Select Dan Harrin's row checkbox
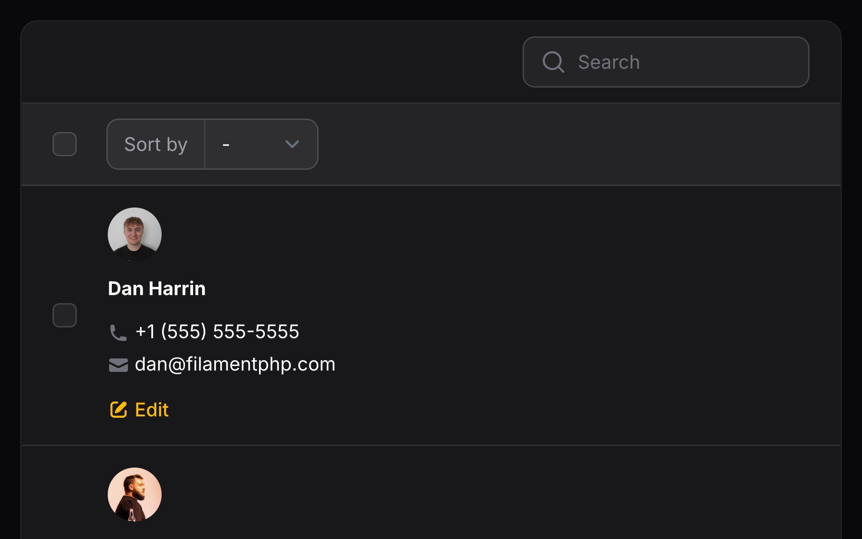Viewport: 862px width, 539px height. (65, 315)
